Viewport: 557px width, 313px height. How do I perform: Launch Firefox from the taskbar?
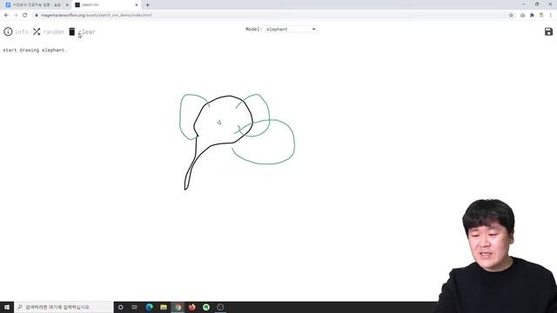(x=191, y=307)
